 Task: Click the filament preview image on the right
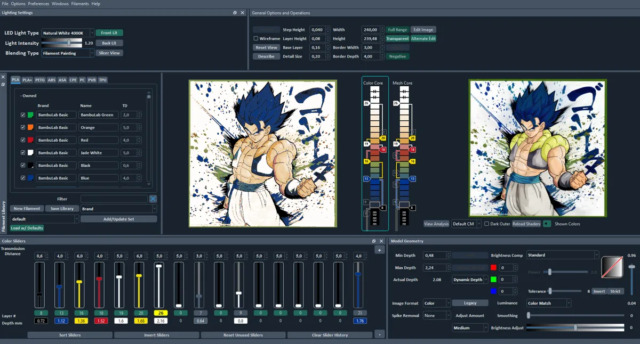538,148
